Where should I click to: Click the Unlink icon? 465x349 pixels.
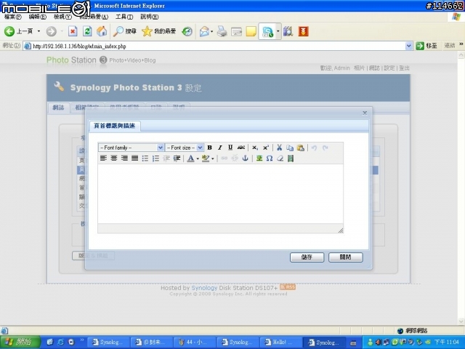point(235,159)
